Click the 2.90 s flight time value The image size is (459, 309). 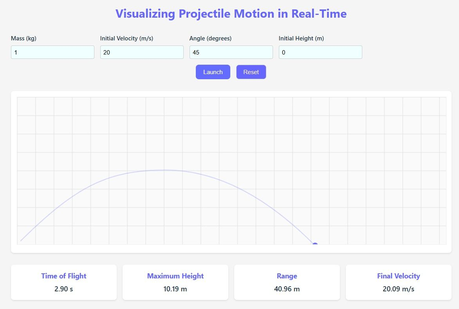pos(63,289)
